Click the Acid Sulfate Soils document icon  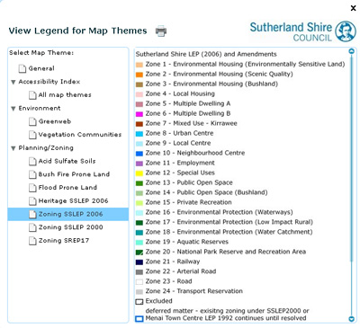point(32,161)
